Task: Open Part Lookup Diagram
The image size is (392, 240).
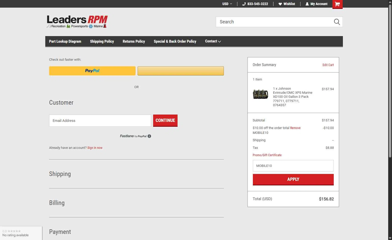Action: (65, 41)
